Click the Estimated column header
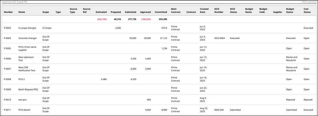 point(101,12)
